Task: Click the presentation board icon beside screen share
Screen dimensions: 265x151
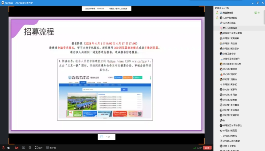Action: pos(30,147)
